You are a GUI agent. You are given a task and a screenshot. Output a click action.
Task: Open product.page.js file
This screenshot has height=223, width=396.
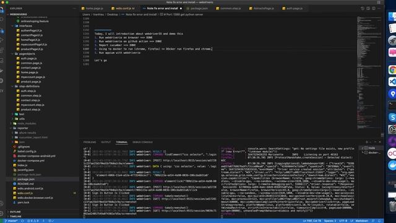[31, 82]
